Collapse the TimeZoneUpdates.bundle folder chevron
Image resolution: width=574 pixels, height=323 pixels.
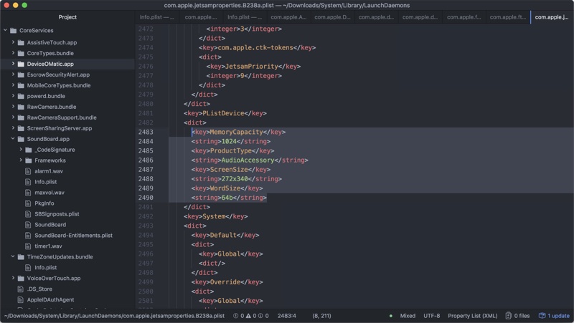(x=13, y=256)
